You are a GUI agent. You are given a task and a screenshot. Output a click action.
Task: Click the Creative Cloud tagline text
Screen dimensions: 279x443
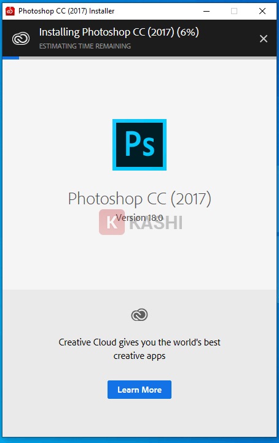(x=139, y=349)
